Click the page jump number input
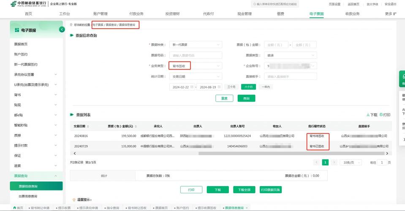 pos(381,162)
